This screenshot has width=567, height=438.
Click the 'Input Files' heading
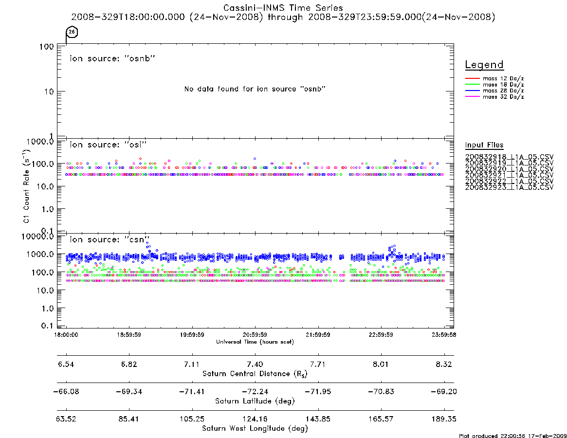coord(484,145)
